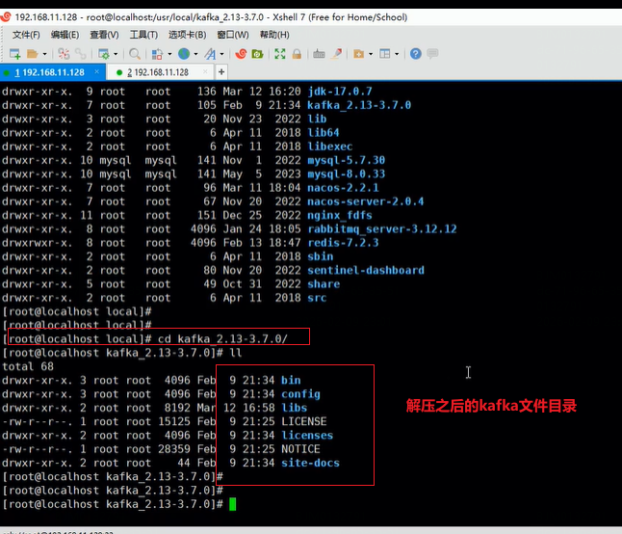Click the green terminal cursor at the prompt
Screen dimensions: 622x534
(232, 504)
